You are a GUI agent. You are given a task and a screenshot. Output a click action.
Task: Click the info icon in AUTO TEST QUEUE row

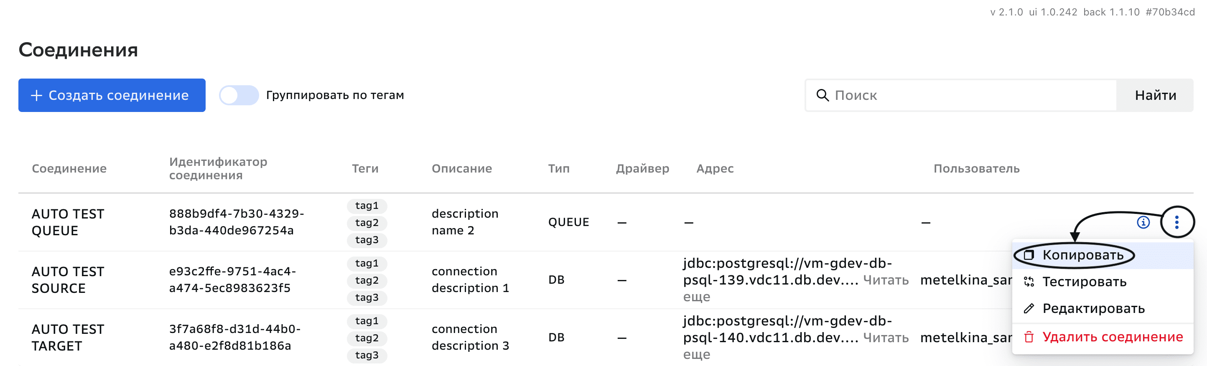(x=1143, y=222)
